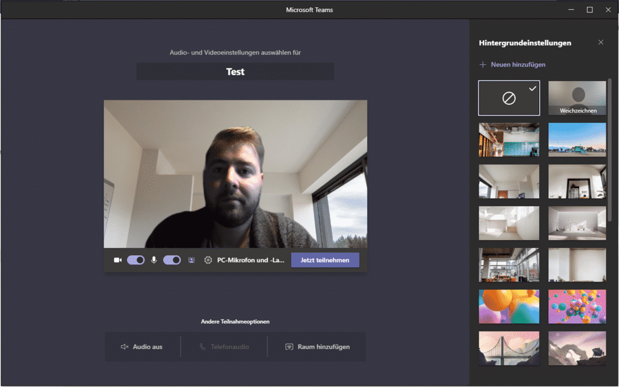Open device settings gear icon

click(208, 260)
